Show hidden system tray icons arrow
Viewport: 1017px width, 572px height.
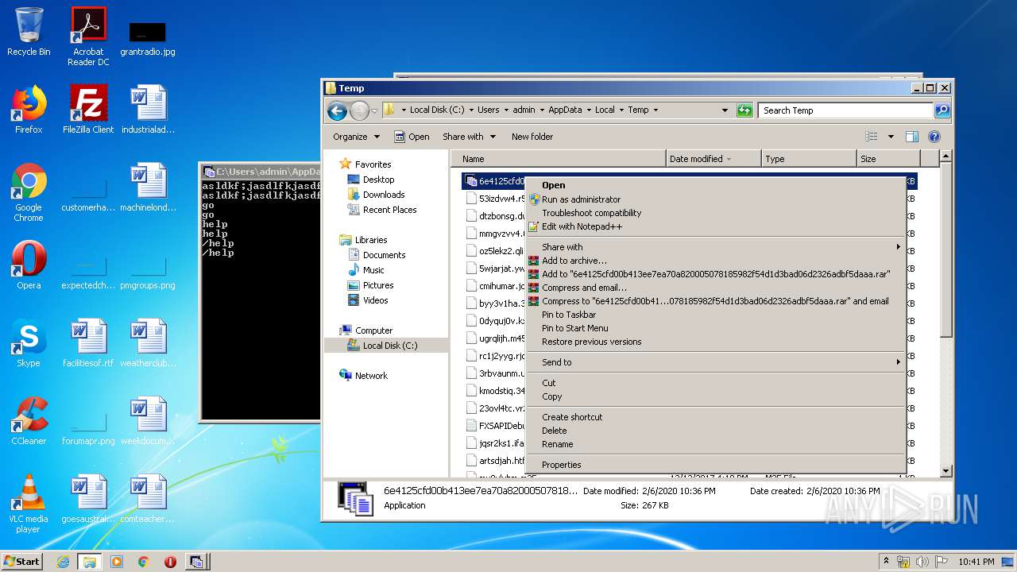pyautogui.click(x=887, y=561)
